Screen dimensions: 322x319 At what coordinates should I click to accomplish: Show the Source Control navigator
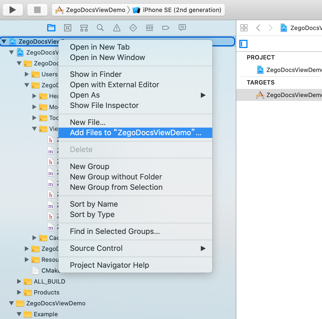click(x=68, y=28)
